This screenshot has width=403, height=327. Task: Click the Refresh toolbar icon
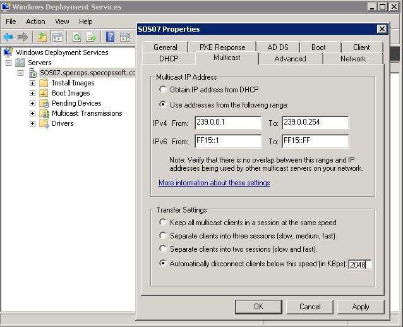point(76,37)
